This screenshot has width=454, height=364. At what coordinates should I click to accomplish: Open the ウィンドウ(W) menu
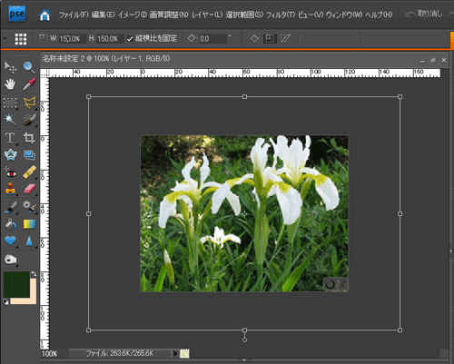pyautogui.click(x=344, y=15)
